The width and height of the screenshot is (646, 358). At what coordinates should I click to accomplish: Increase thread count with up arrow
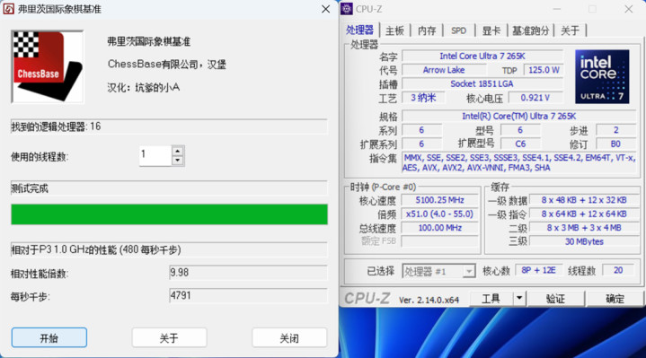click(x=178, y=151)
